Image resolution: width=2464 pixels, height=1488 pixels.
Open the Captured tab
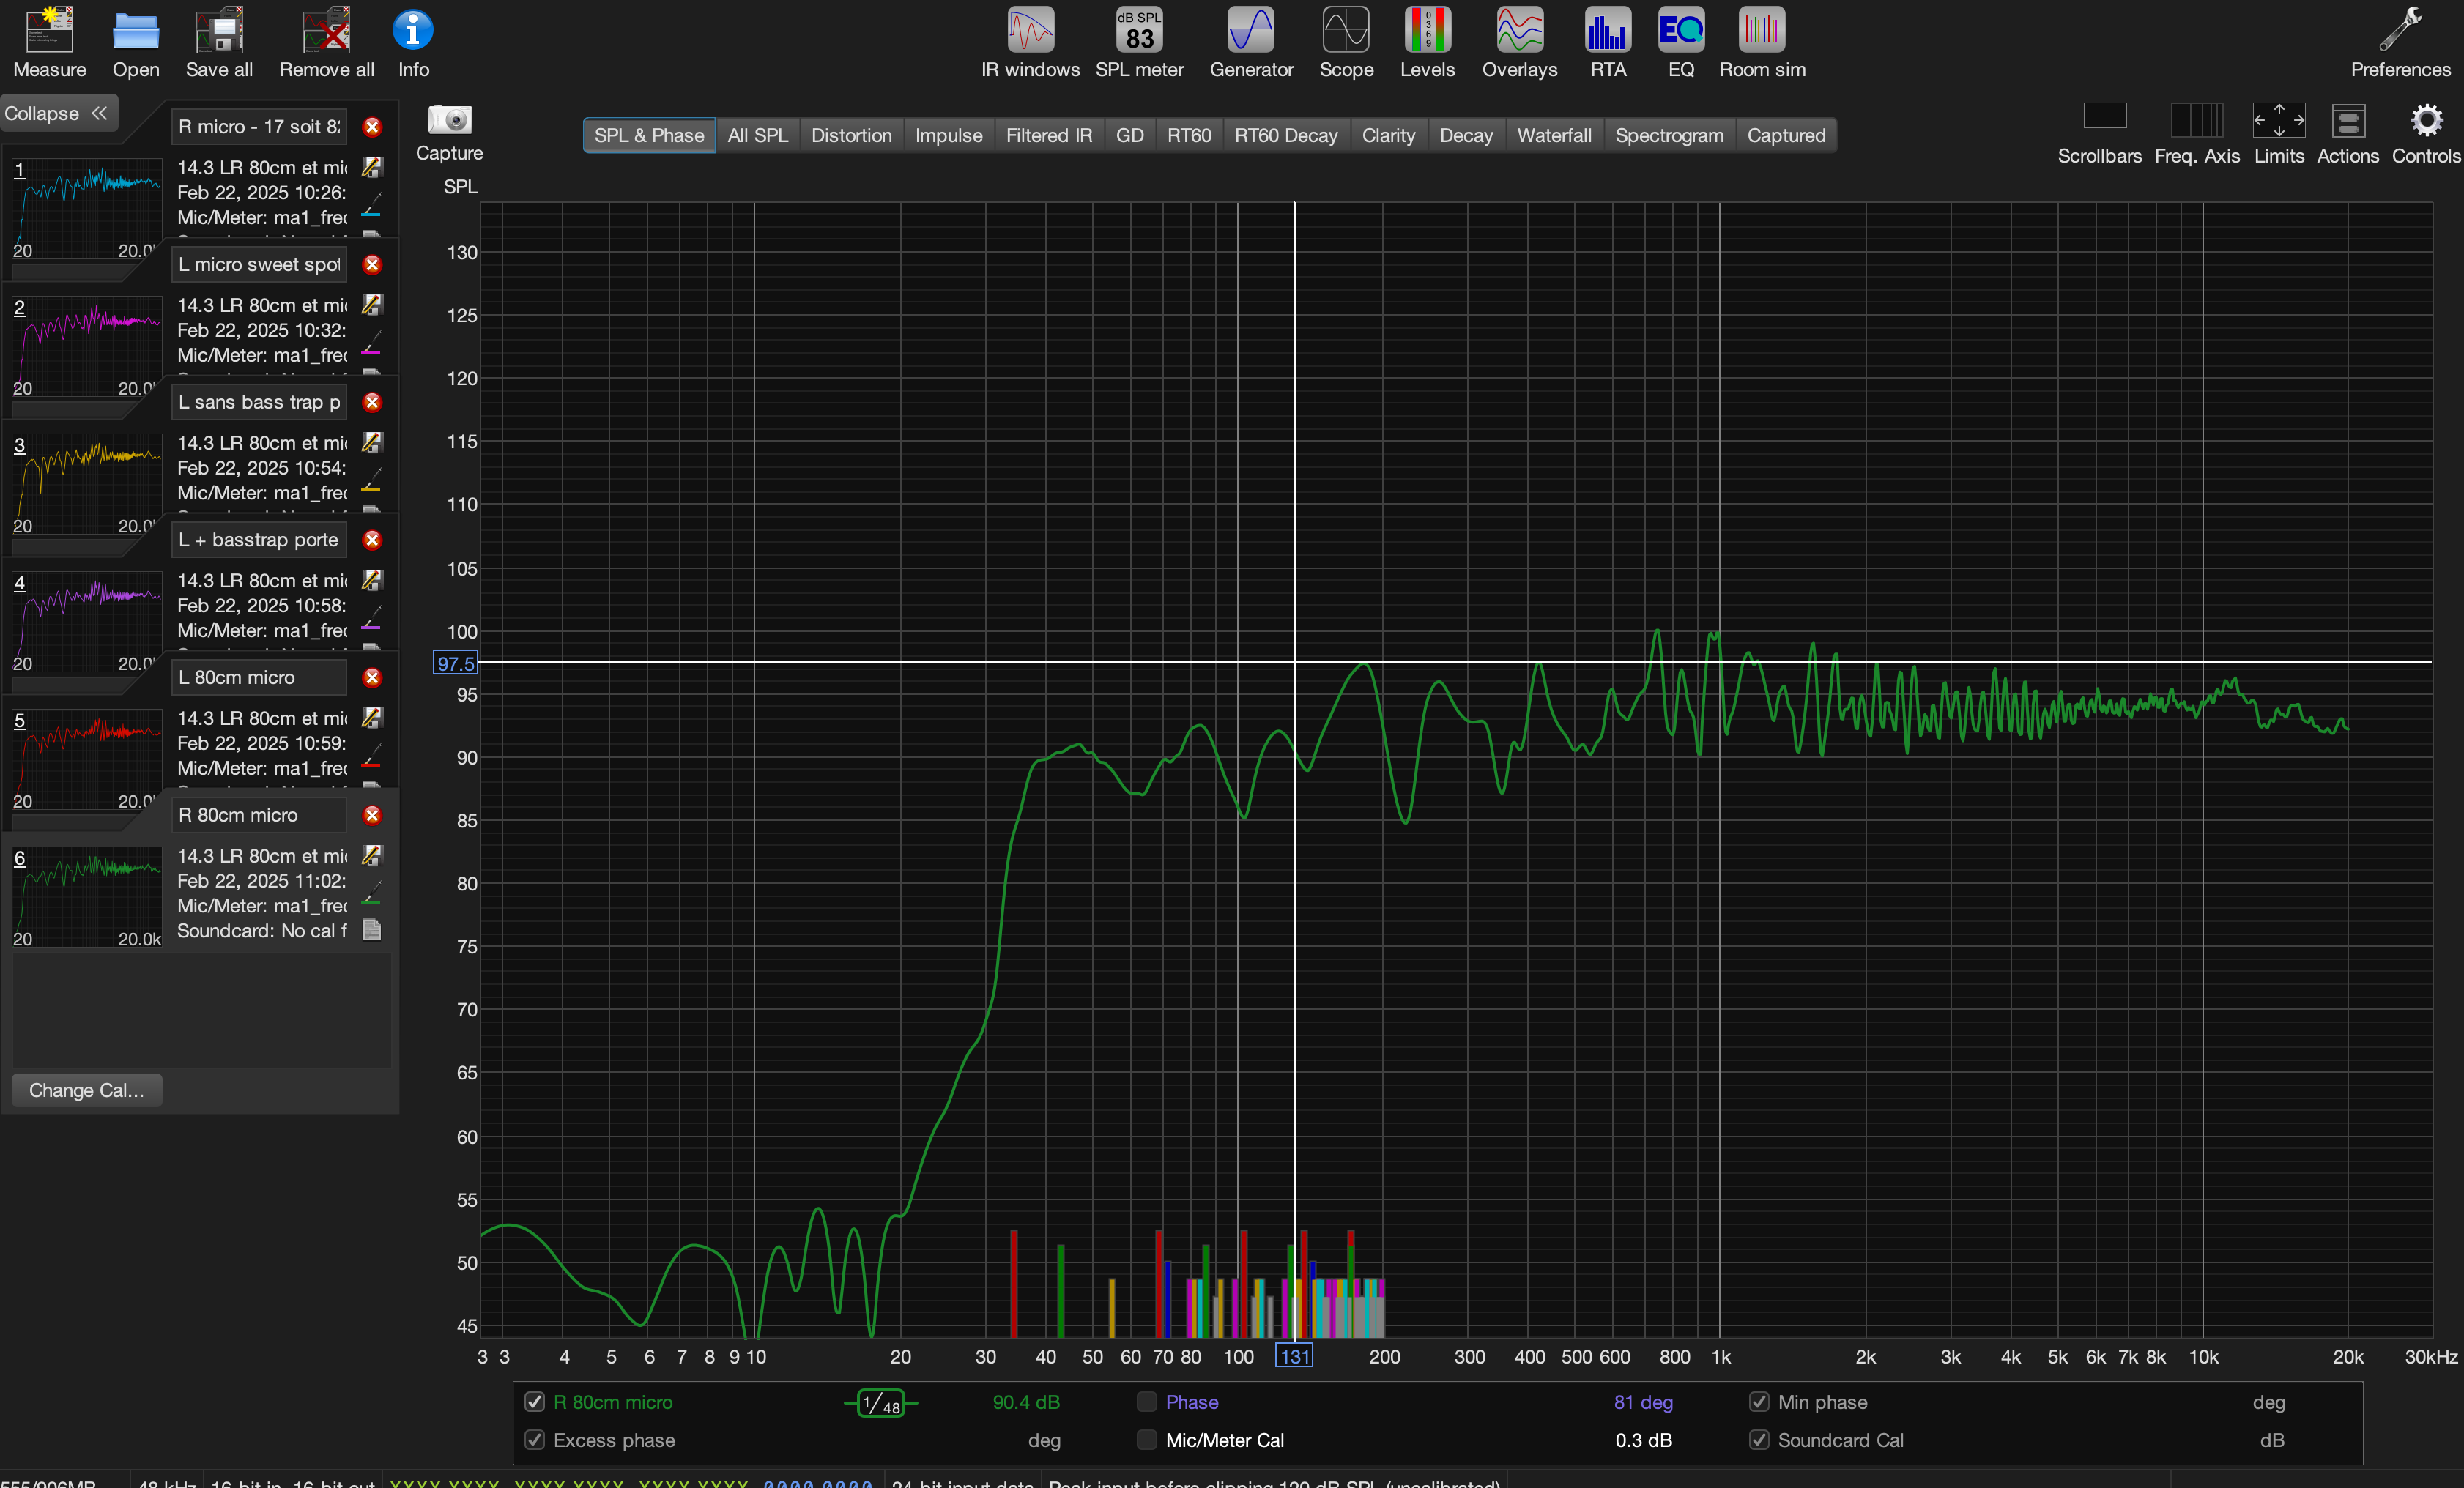[x=1786, y=135]
